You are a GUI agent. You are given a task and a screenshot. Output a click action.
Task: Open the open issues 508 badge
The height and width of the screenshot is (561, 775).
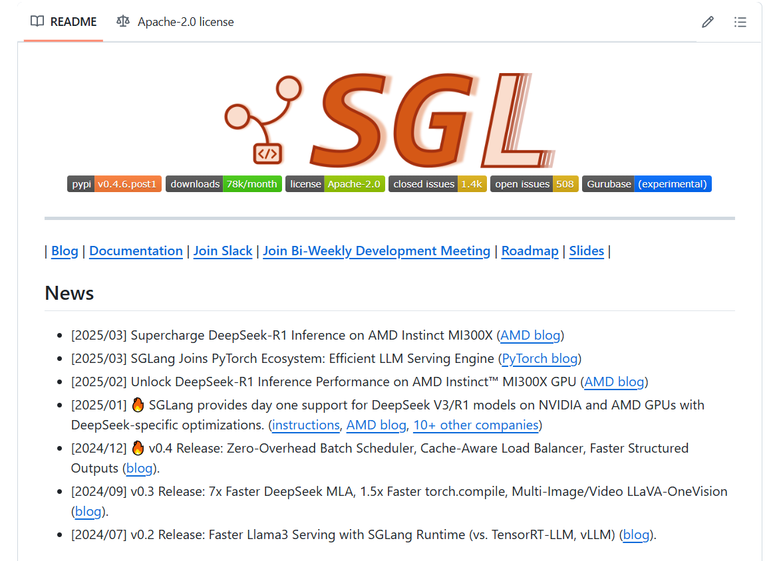click(x=534, y=184)
